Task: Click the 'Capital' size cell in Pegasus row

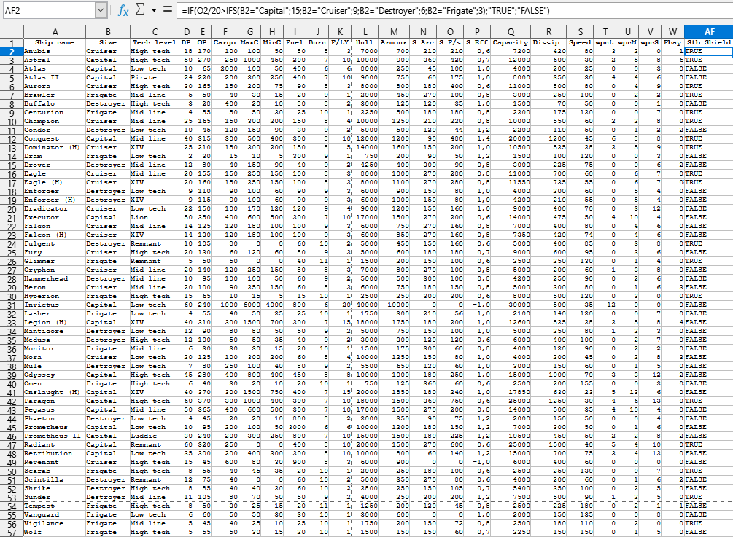Action: pos(108,410)
